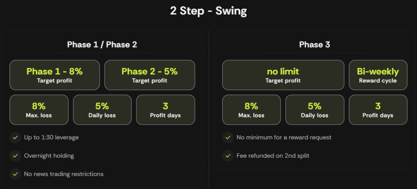
Task: Select the Phase 2 - 5% target profit card
Action: tap(149, 75)
